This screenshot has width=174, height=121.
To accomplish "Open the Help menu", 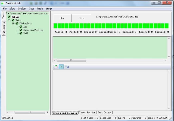I will pyautogui.click(x=49, y=9).
